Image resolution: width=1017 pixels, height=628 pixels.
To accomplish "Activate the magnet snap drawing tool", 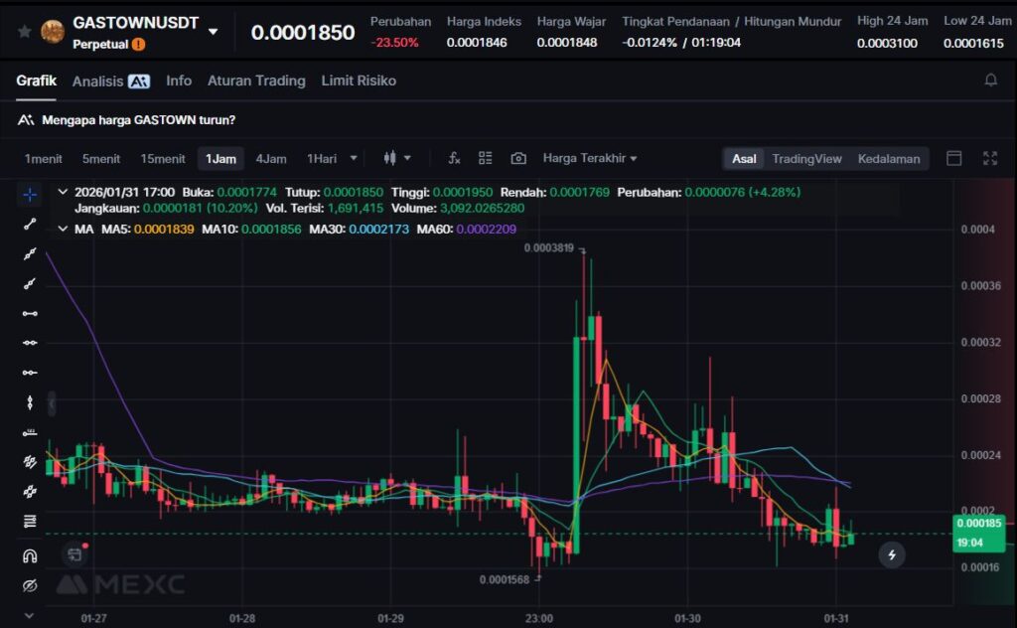I will [x=30, y=555].
